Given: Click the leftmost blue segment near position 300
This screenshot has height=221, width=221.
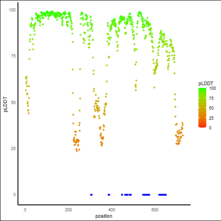Looking at the screenshot, I should (x=91, y=195).
